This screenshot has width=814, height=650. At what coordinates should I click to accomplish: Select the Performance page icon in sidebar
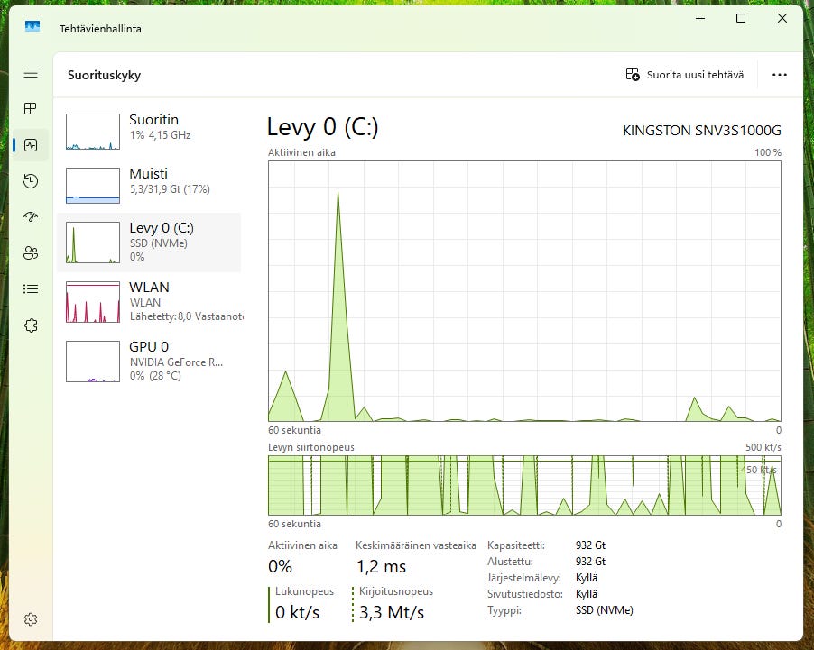(x=31, y=144)
